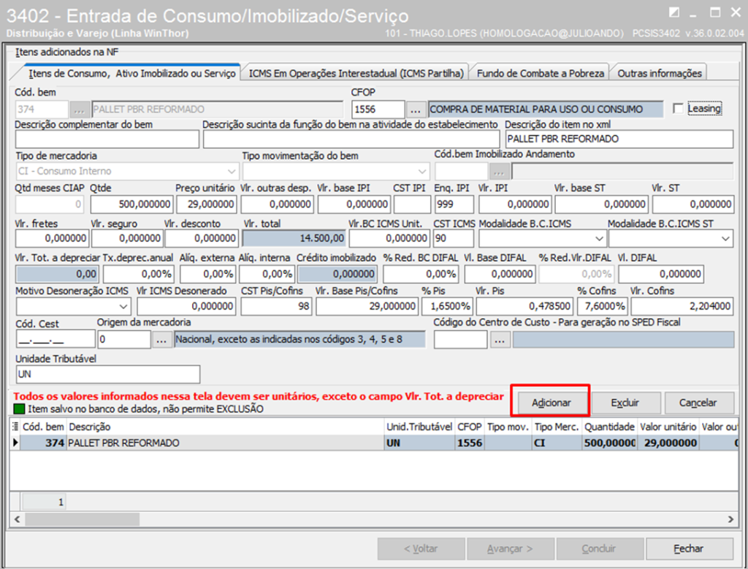The image size is (748, 569).
Task: Open the Centro de Custo lookup ellipsis button
Action: 500,340
